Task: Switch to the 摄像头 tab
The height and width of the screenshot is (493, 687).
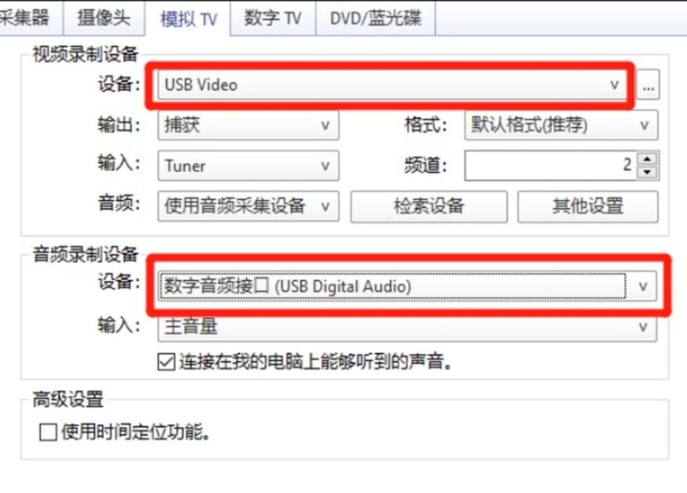Action: pos(105,18)
